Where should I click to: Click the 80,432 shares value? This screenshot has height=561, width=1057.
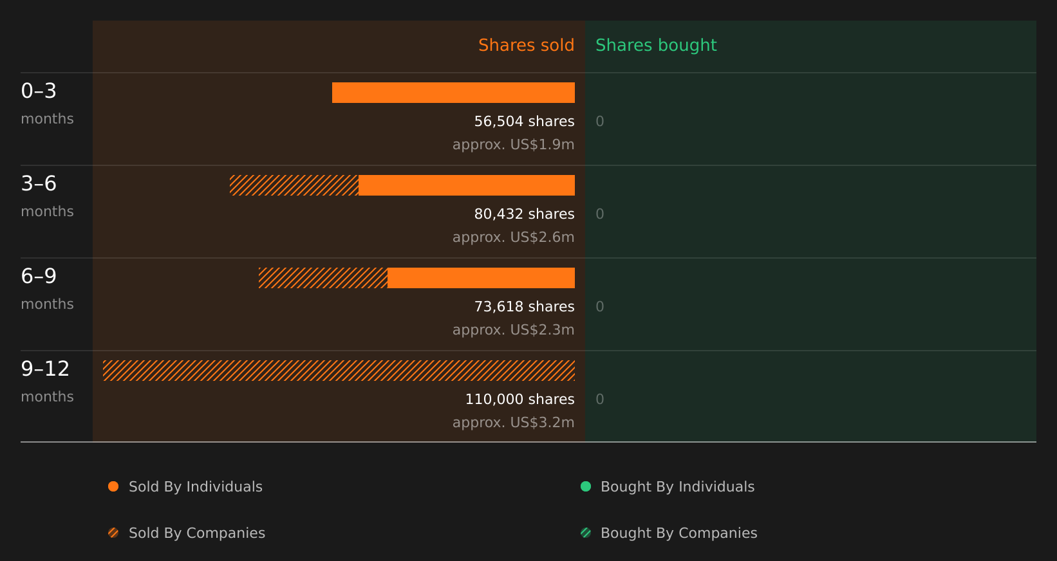point(524,214)
